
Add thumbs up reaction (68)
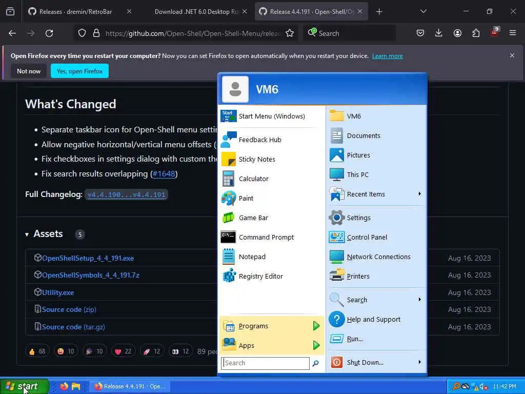pyautogui.click(x=37, y=351)
